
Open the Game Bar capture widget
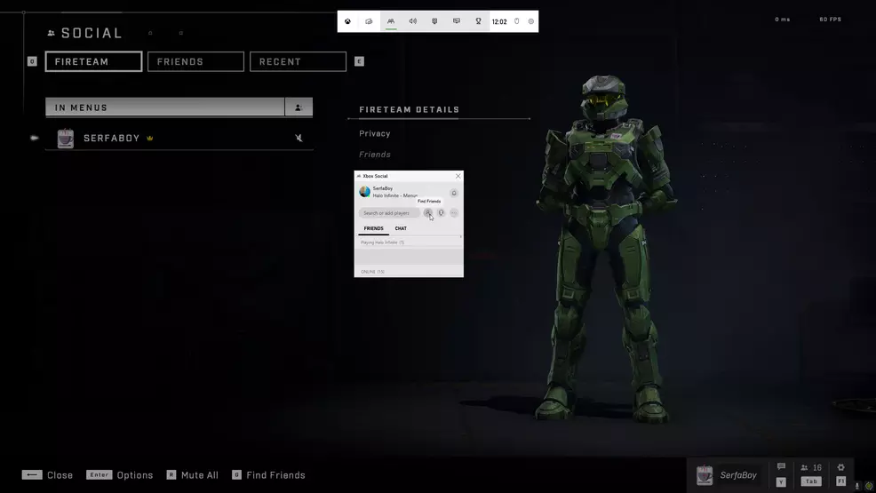tap(369, 21)
